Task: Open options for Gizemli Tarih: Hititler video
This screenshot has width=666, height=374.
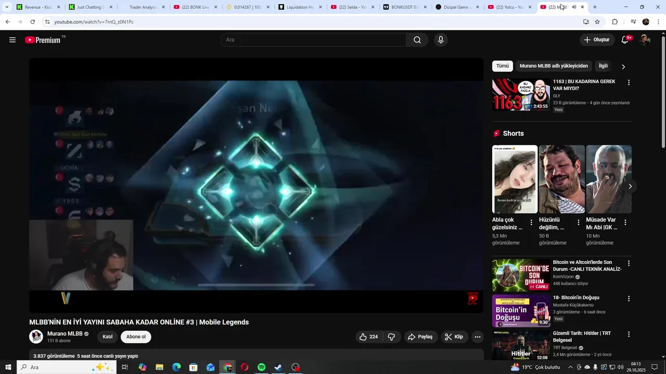Action: pyautogui.click(x=629, y=335)
